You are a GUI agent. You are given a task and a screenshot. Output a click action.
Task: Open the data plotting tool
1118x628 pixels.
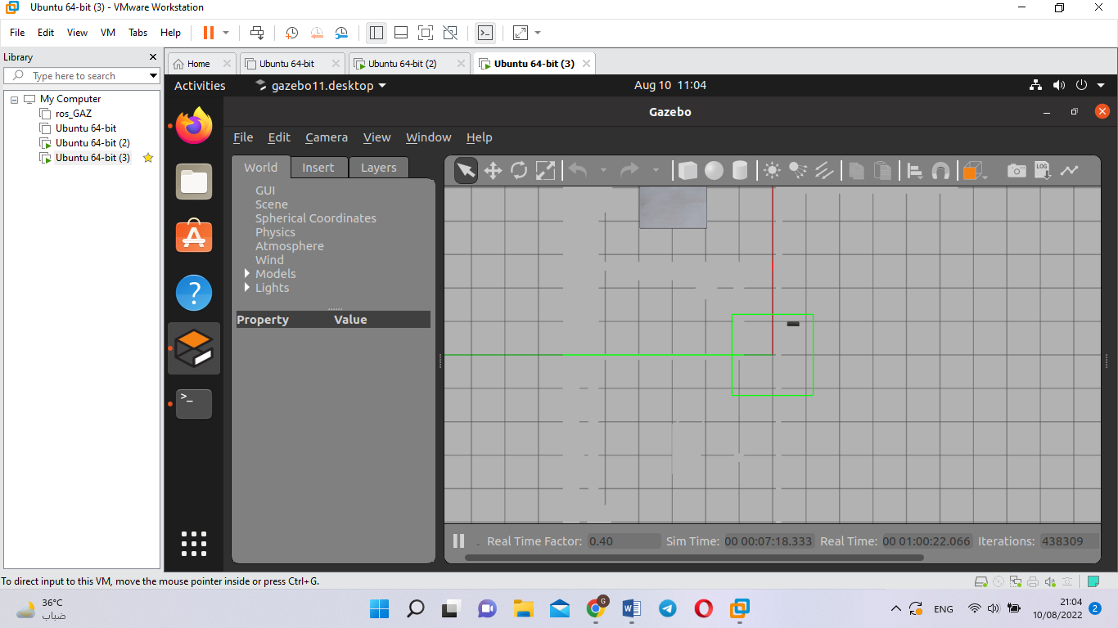pos(1069,171)
